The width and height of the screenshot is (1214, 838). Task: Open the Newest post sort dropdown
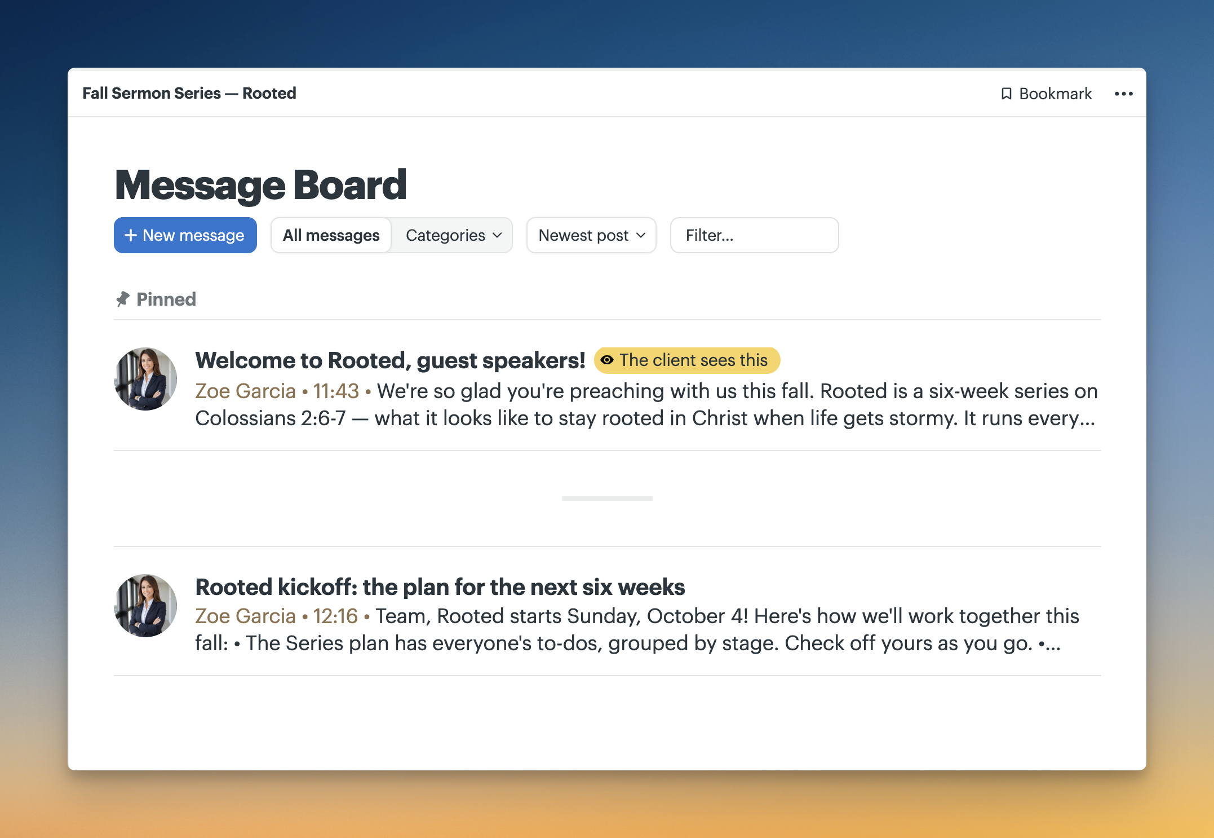591,235
